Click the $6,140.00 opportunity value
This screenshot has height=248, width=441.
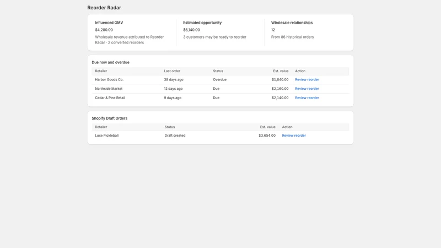click(x=191, y=30)
